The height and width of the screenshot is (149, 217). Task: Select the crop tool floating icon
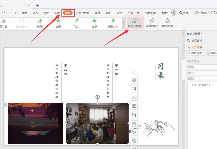click(134, 89)
